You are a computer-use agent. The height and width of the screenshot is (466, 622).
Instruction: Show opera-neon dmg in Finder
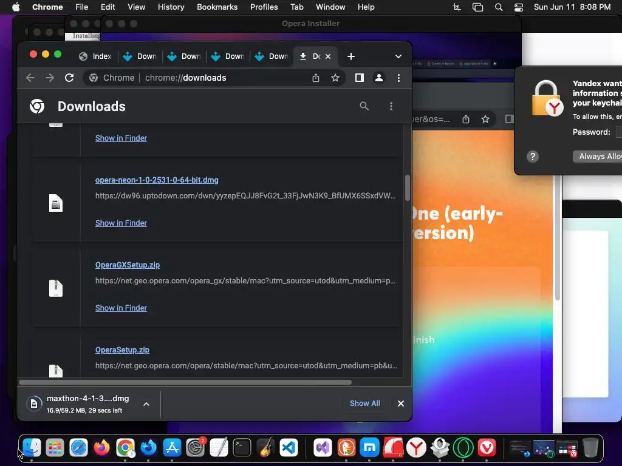(x=121, y=223)
